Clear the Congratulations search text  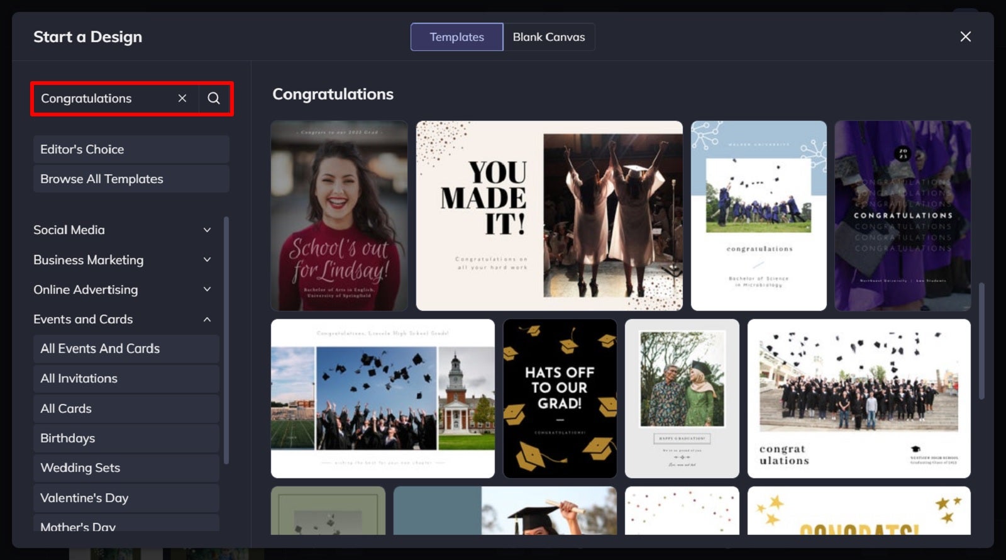click(182, 98)
